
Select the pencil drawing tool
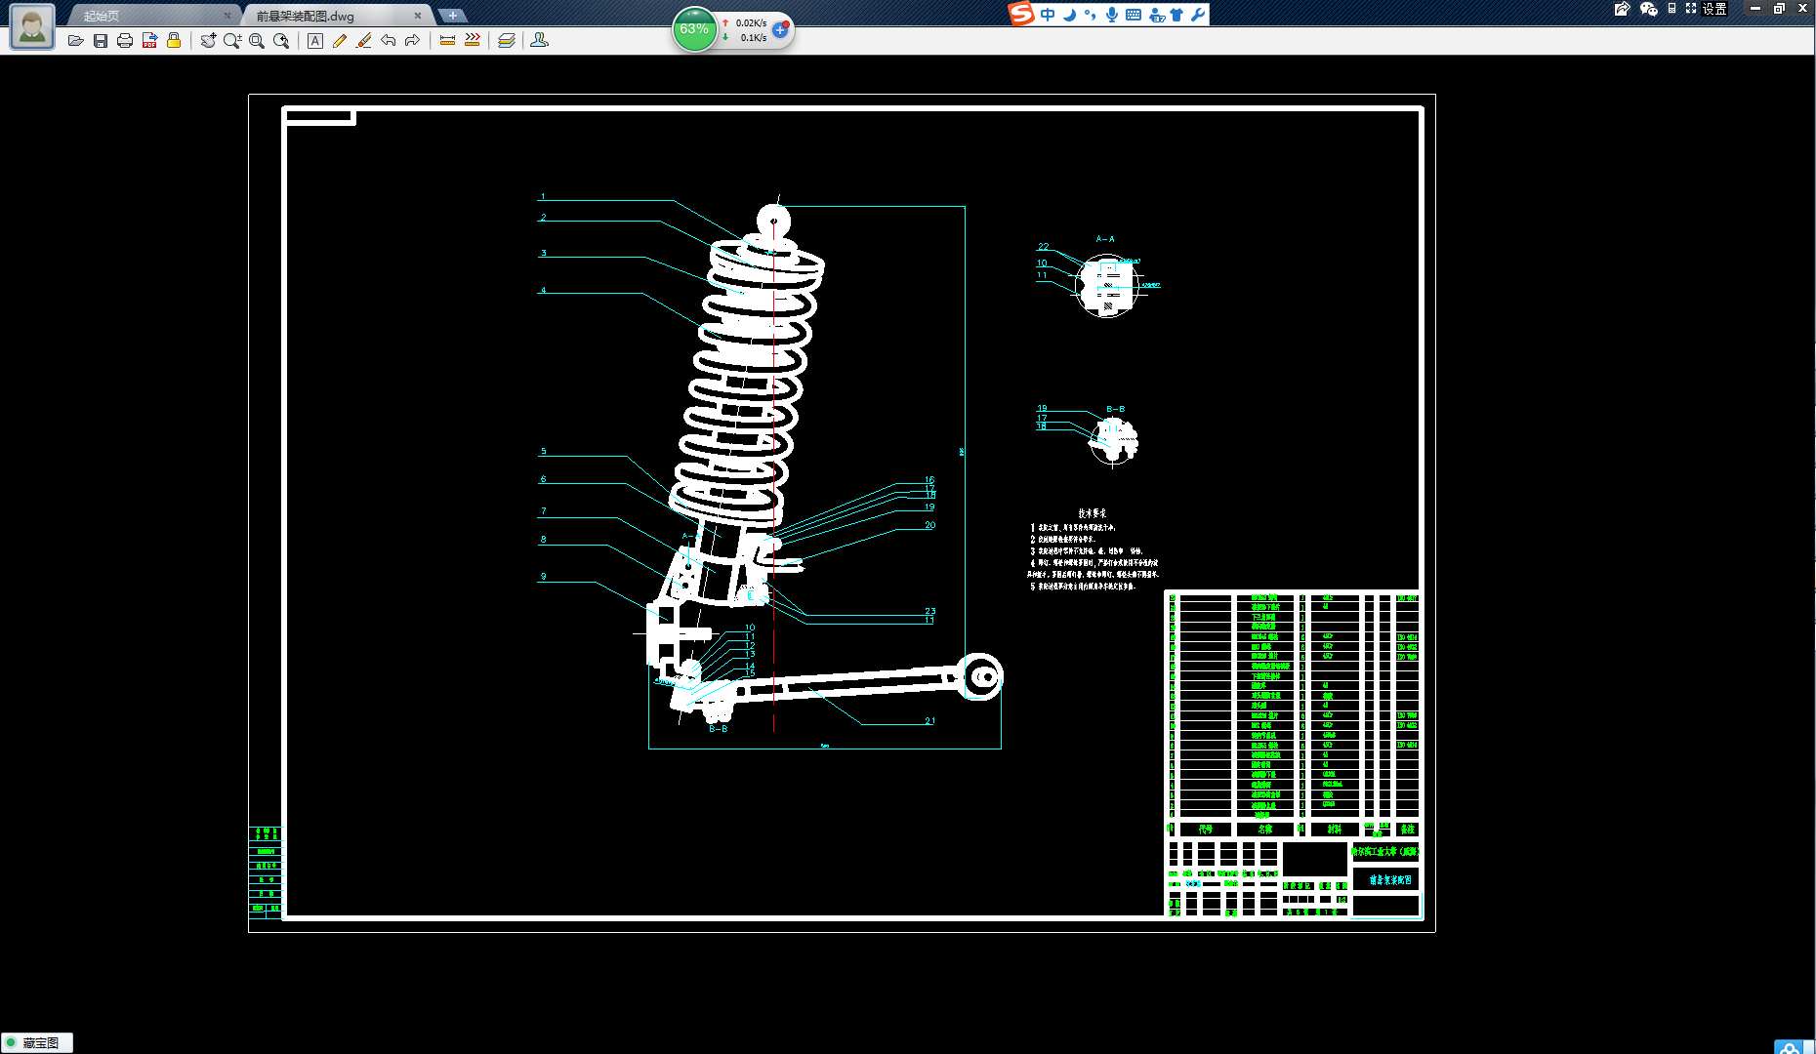coord(340,40)
